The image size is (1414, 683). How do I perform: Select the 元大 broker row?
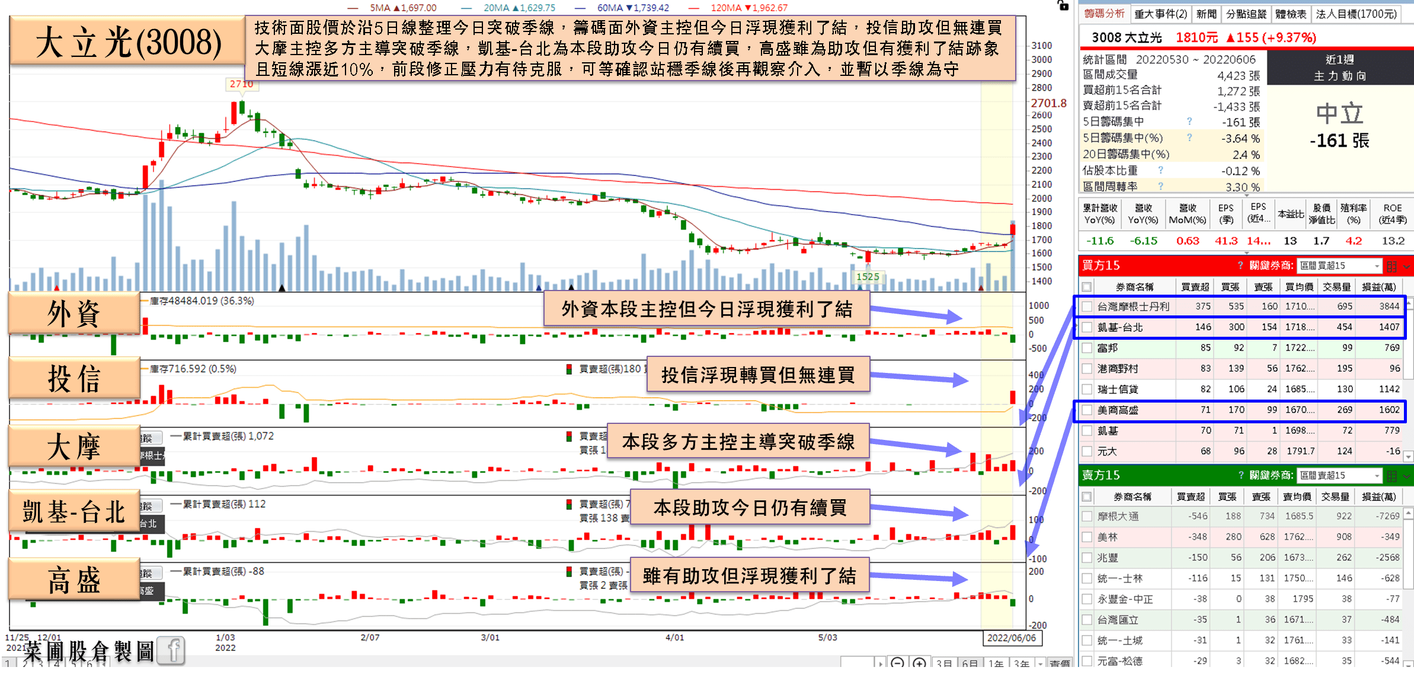click(x=1241, y=452)
